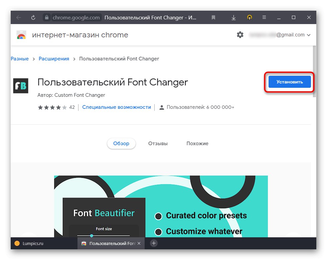Click the back navigation arrow
The height and width of the screenshot is (260, 327).
(18, 17)
